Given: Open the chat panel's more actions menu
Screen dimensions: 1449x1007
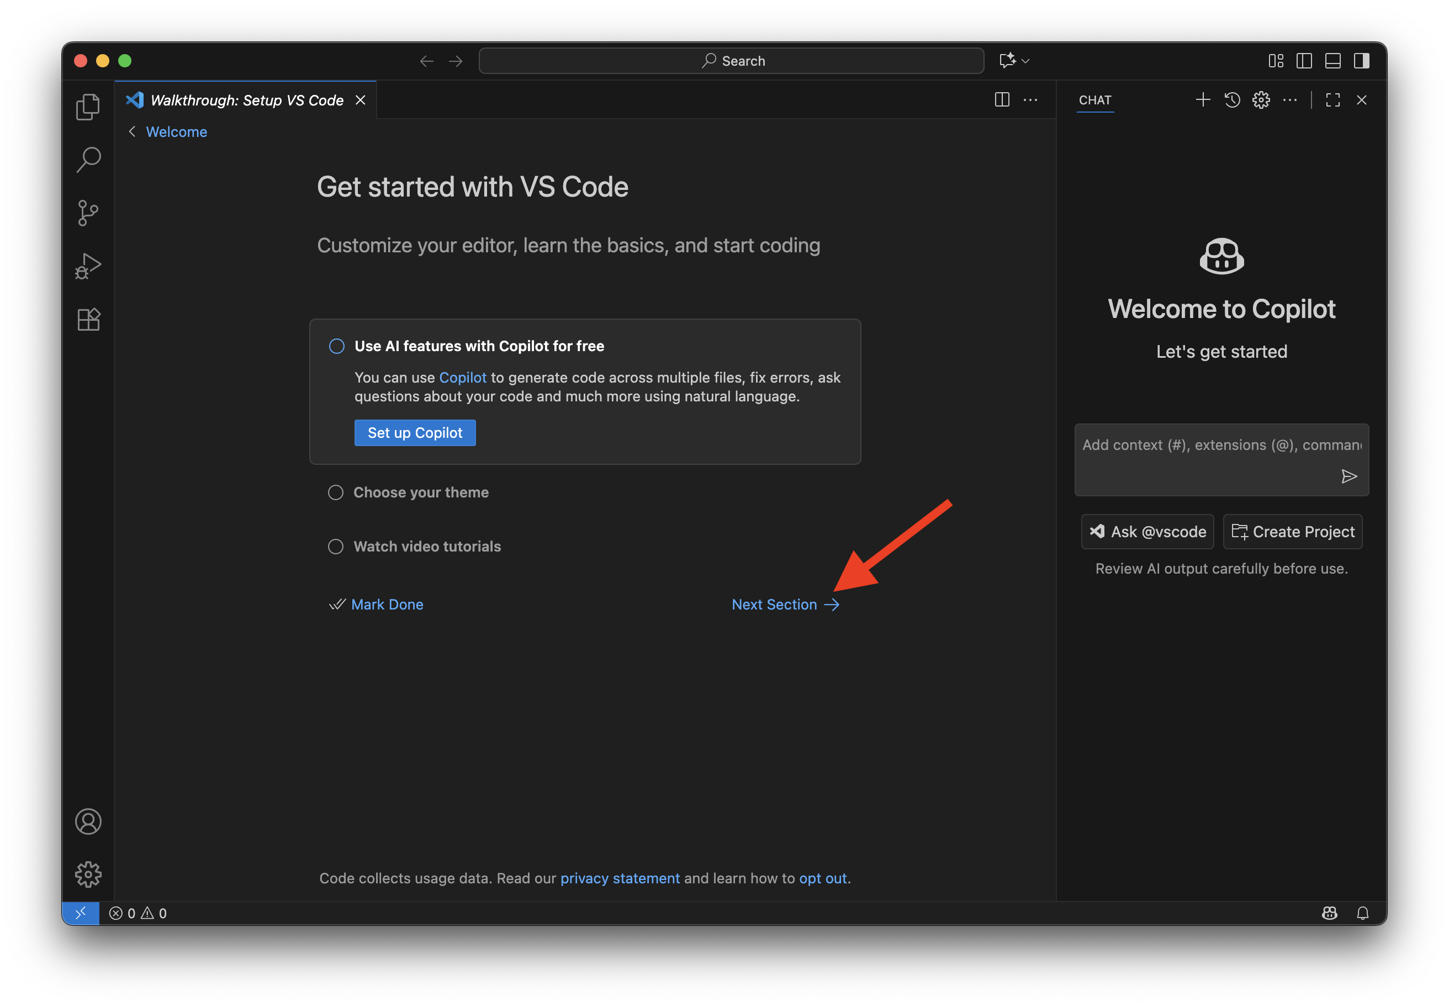Looking at the screenshot, I should [x=1290, y=100].
